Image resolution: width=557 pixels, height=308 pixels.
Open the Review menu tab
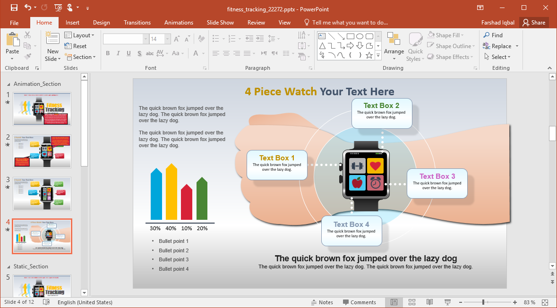(256, 22)
